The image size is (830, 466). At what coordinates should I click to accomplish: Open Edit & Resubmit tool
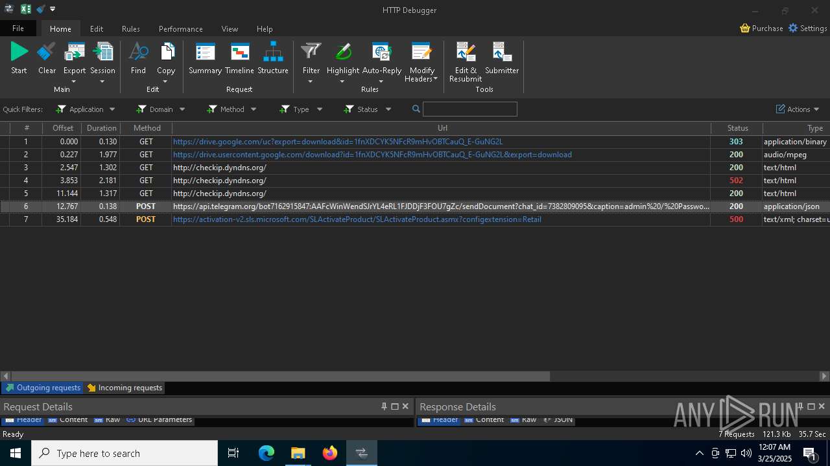[x=466, y=61]
